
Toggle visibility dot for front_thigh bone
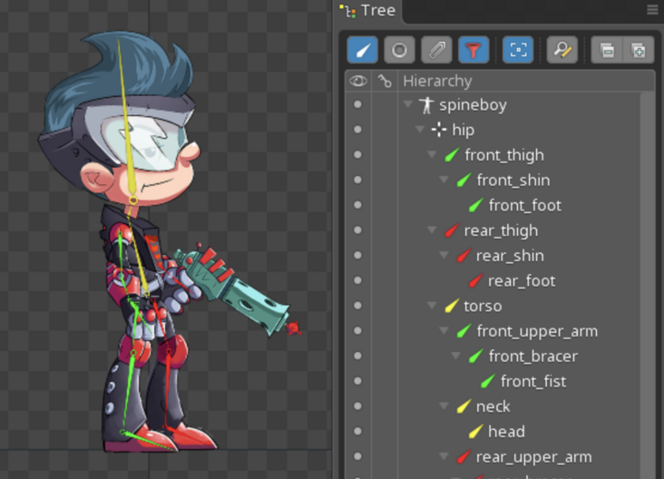pyautogui.click(x=358, y=155)
